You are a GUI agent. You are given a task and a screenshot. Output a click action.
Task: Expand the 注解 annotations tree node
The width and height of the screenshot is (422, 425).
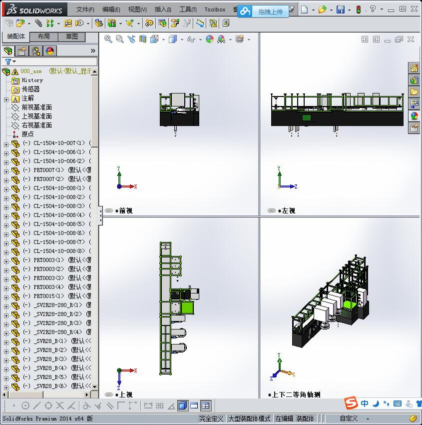(x=6, y=99)
